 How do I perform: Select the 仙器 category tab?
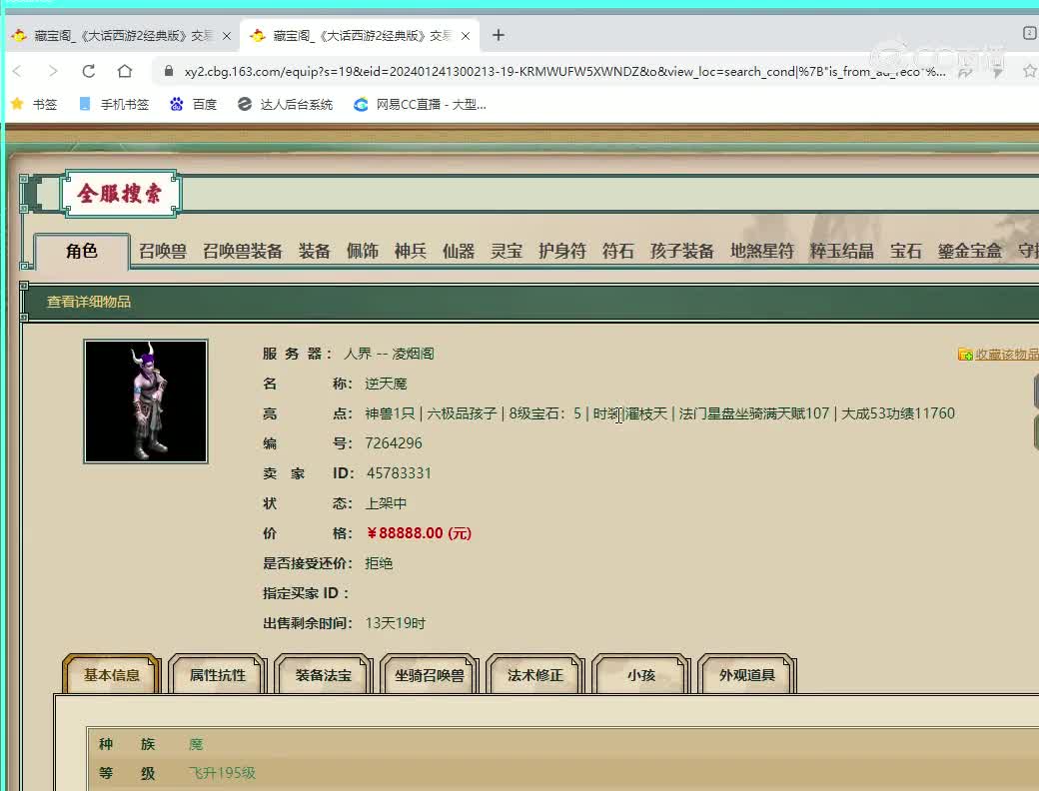tap(459, 251)
